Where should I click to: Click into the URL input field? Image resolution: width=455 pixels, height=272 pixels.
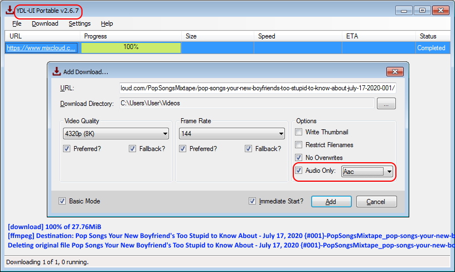coord(258,88)
